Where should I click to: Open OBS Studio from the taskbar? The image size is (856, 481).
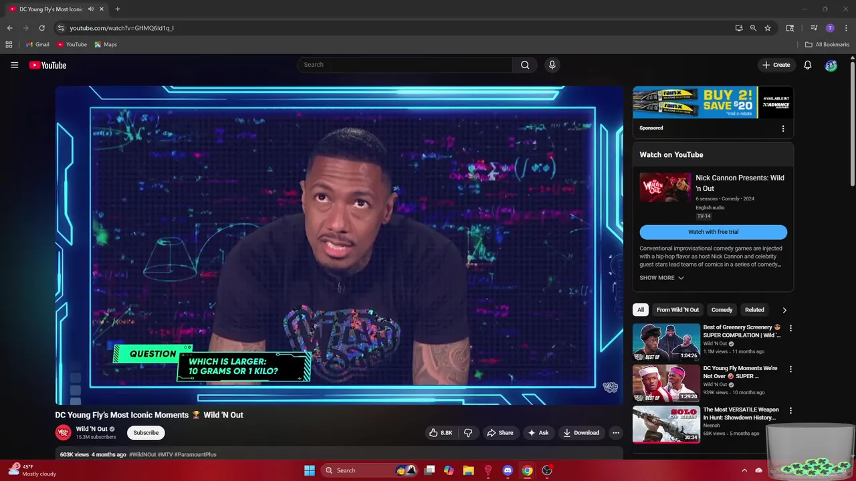[547, 470]
